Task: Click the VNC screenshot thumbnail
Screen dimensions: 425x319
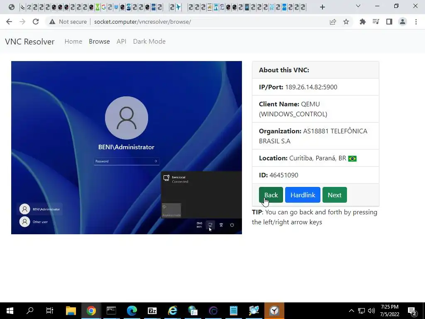Action: click(127, 147)
